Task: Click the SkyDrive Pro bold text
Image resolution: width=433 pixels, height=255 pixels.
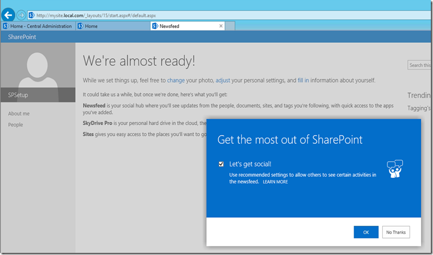Action: click(x=97, y=123)
